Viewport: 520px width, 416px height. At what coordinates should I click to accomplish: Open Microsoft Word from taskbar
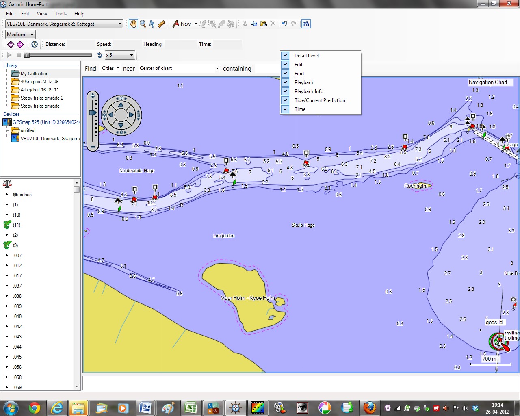(x=145, y=407)
